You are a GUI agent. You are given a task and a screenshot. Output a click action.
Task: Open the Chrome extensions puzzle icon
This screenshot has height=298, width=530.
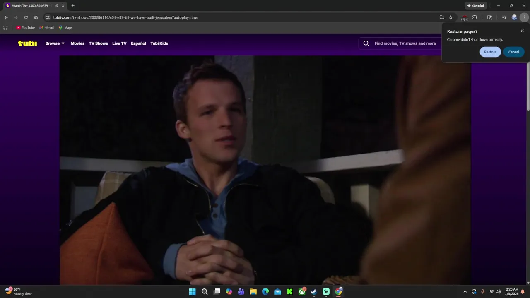pyautogui.click(x=475, y=17)
